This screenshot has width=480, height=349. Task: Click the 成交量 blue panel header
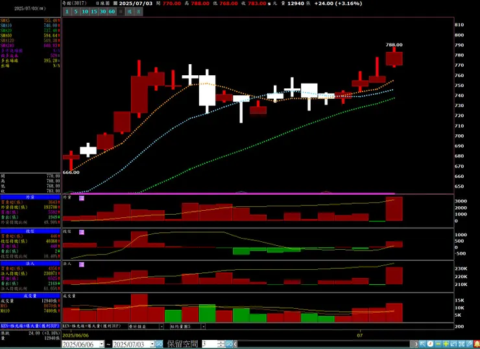(30, 296)
